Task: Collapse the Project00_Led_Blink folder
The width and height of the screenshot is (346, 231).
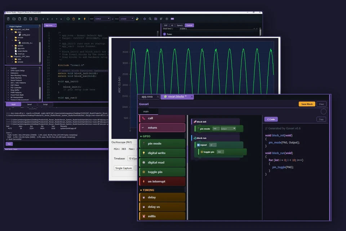Action: coord(8,29)
